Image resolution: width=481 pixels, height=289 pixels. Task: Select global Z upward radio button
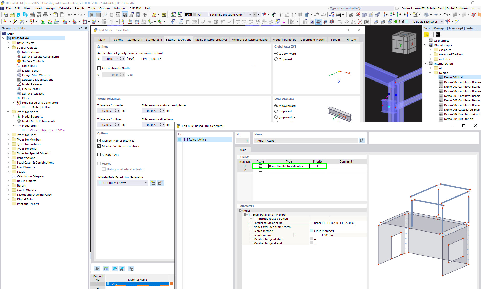[276, 59]
